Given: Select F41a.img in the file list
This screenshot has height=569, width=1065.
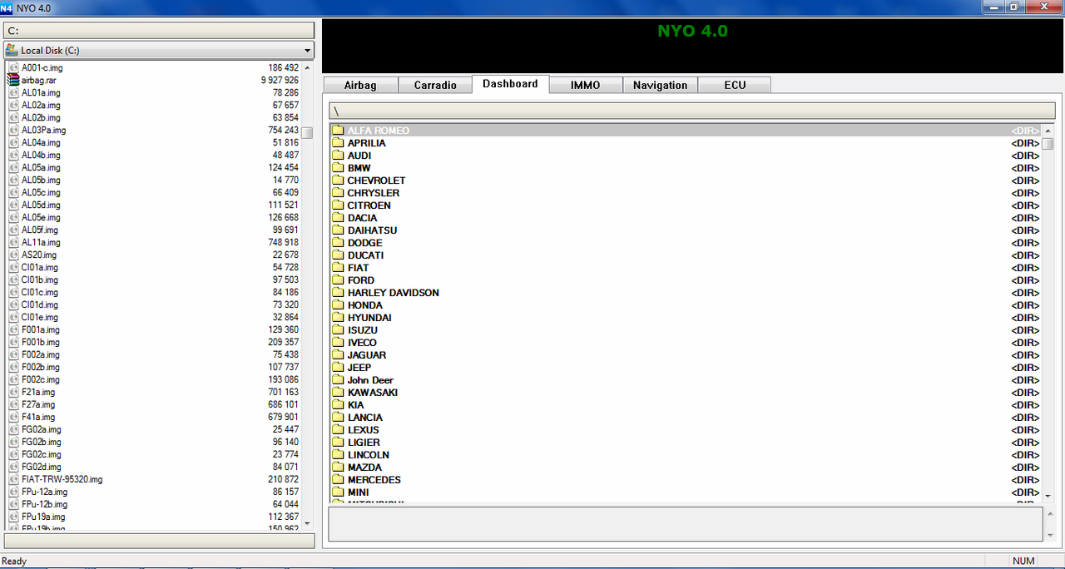Looking at the screenshot, I should pyautogui.click(x=153, y=417).
